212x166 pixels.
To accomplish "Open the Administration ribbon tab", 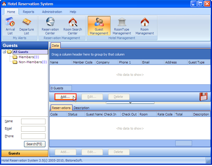I will 52,12.
